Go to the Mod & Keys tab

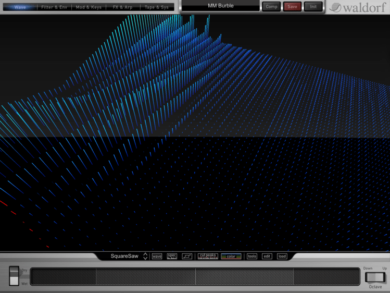coord(89,7)
